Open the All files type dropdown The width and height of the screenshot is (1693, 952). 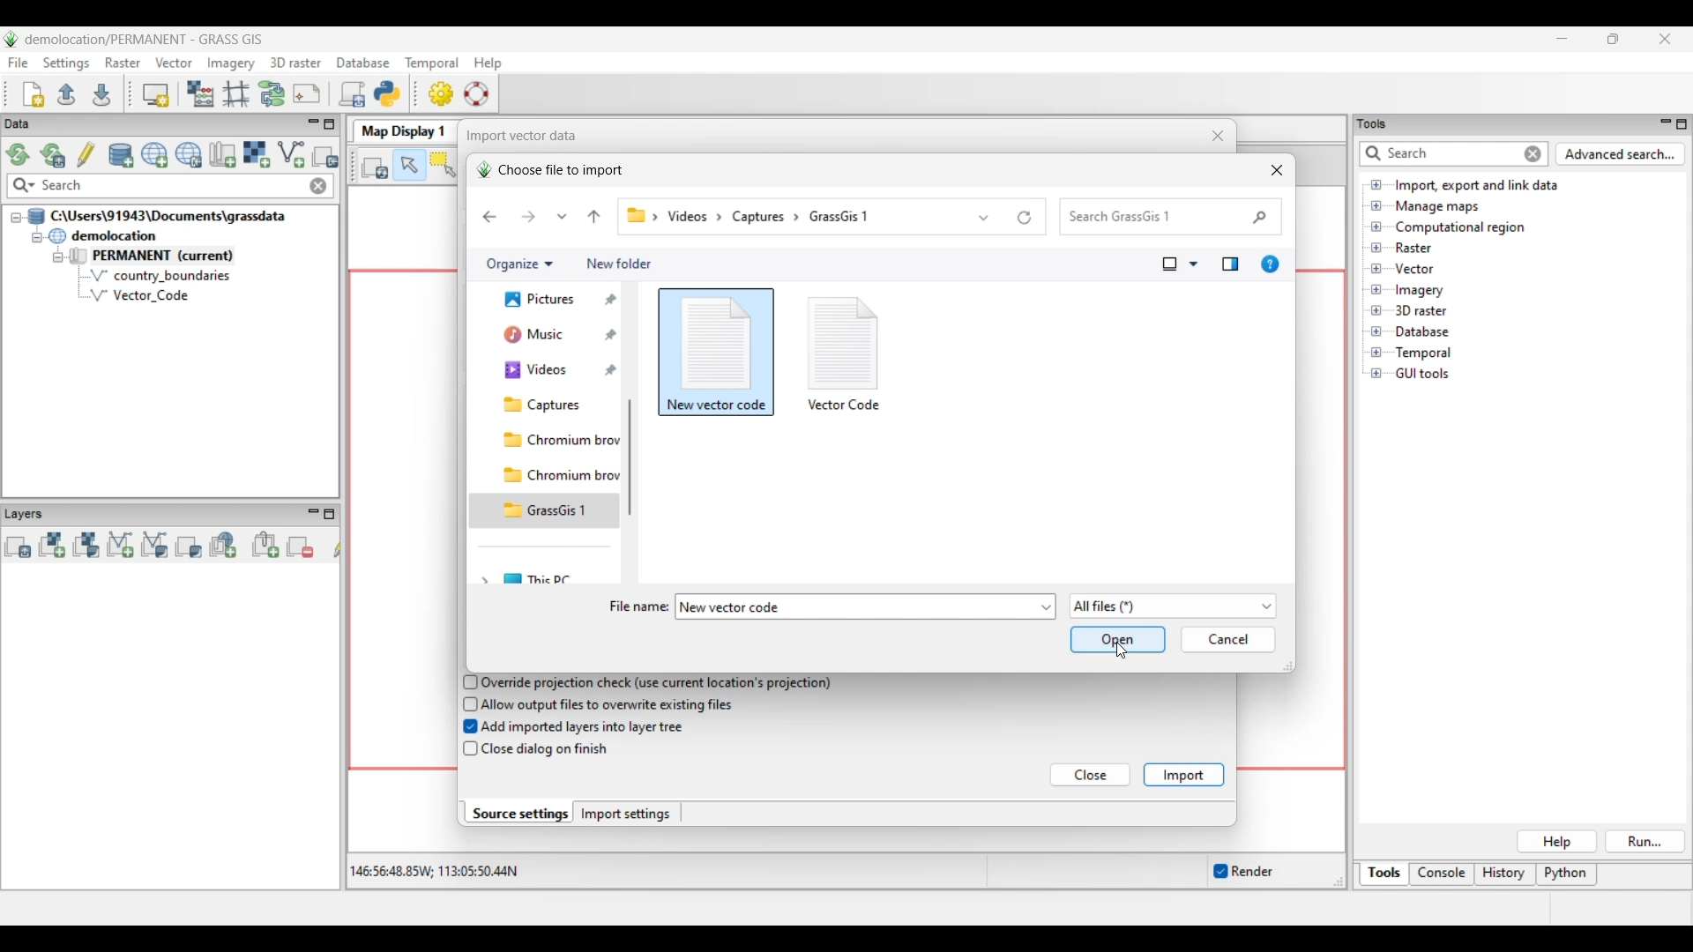click(1173, 607)
